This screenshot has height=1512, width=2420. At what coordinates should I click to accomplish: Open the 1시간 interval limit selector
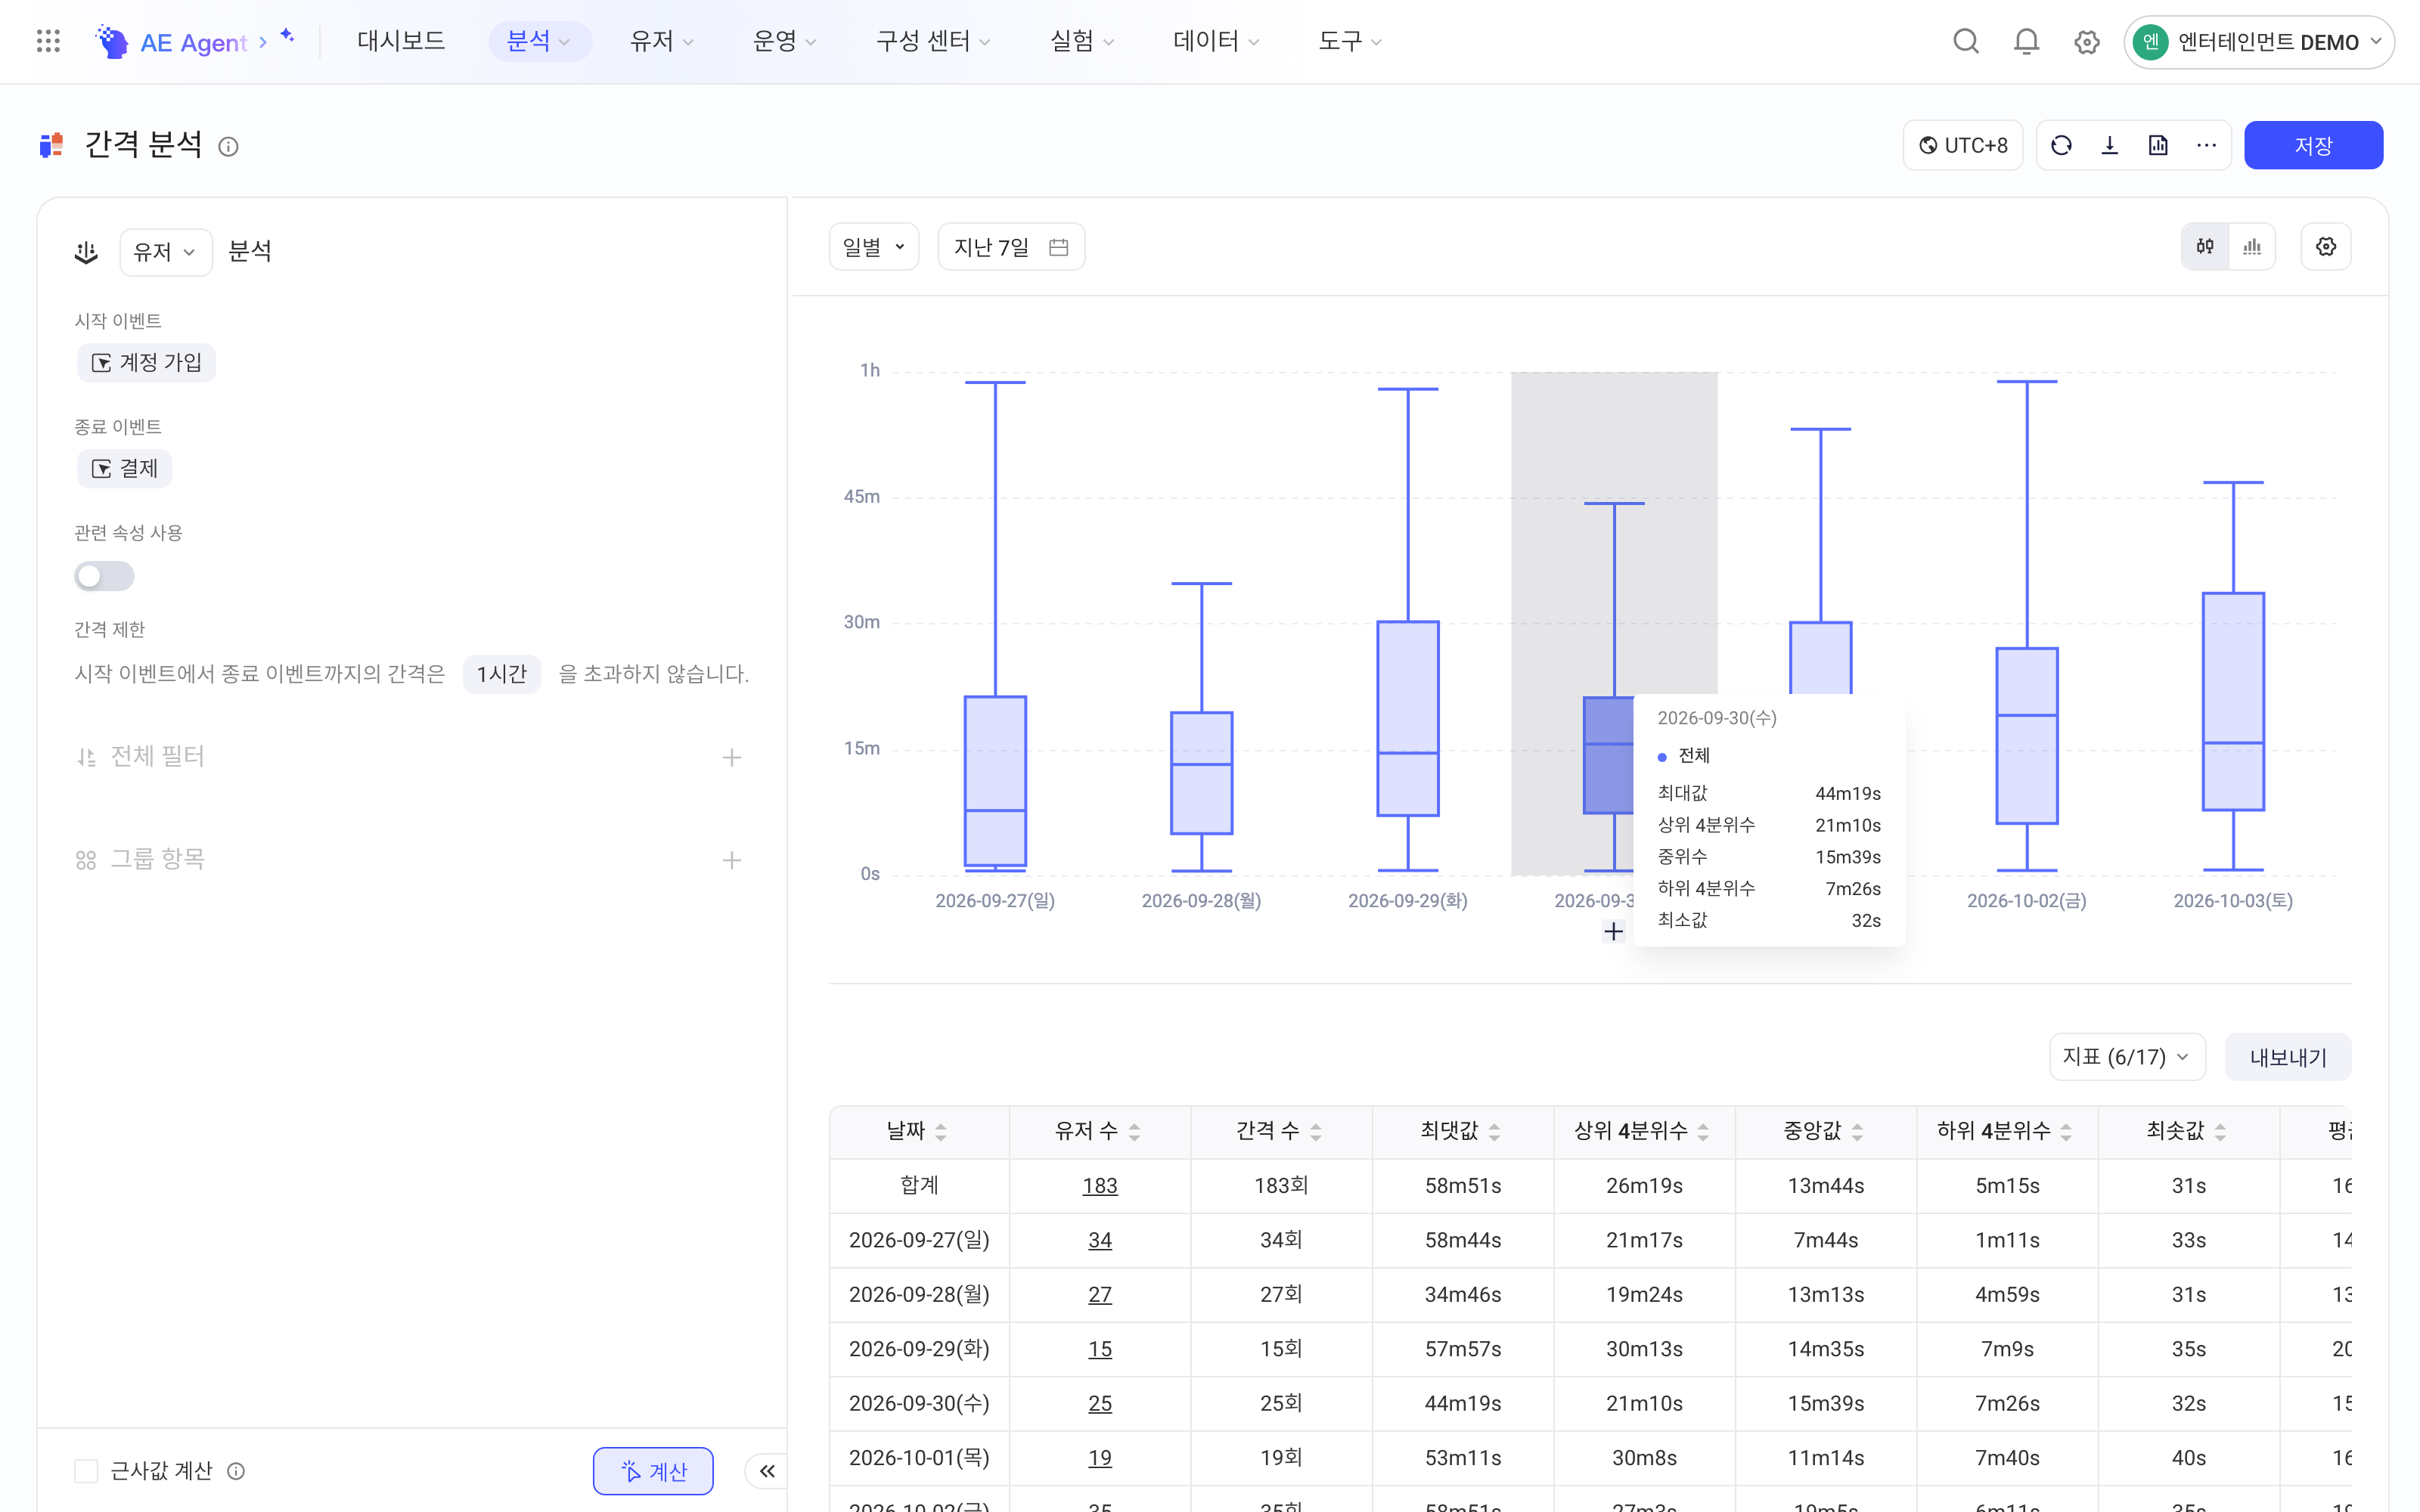[502, 674]
